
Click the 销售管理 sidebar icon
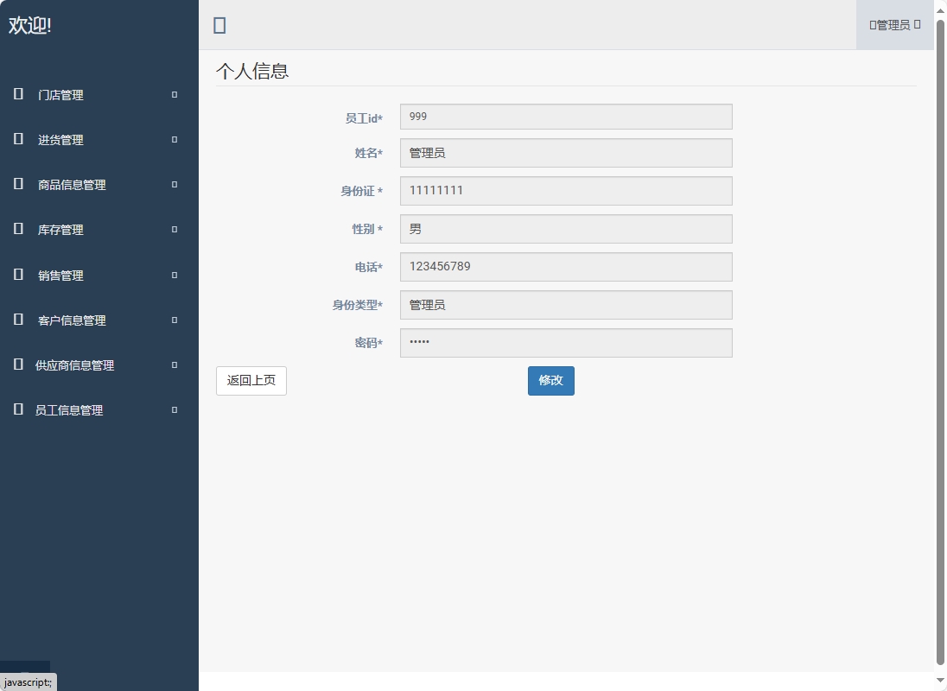(x=18, y=275)
